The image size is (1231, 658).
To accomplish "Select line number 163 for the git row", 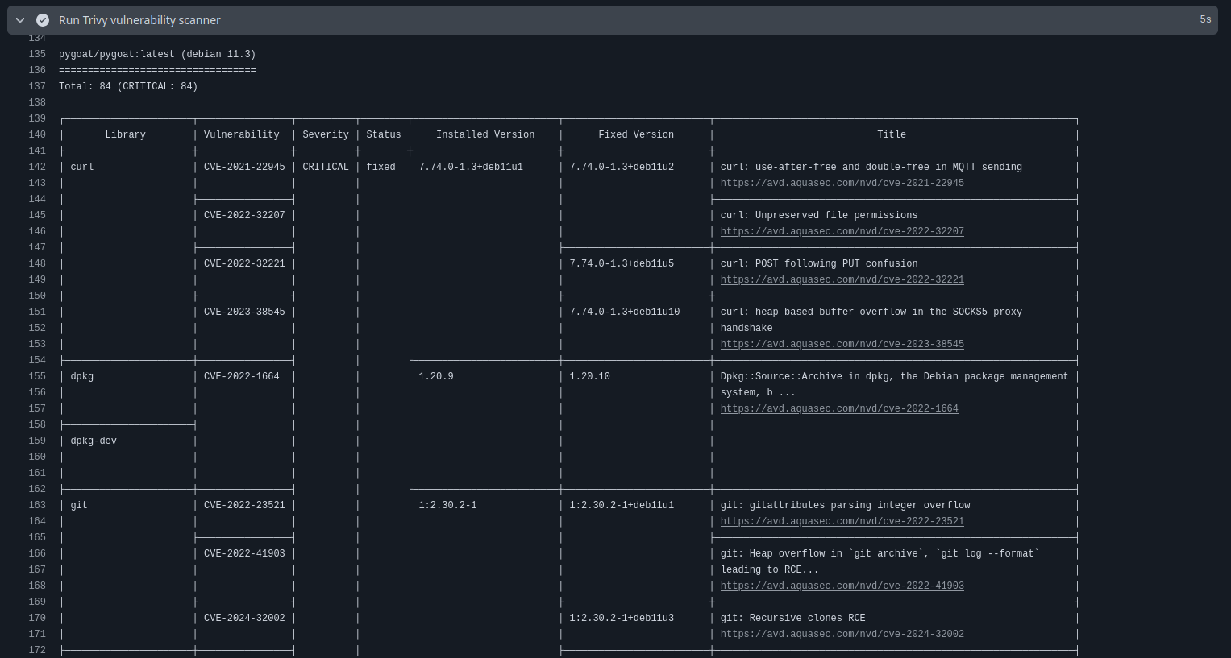I will coord(37,505).
